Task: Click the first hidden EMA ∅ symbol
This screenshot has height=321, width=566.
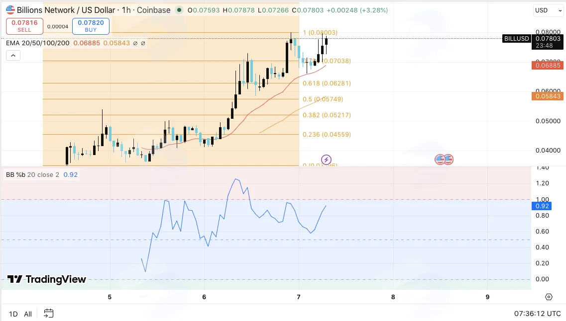Action: tap(135, 43)
